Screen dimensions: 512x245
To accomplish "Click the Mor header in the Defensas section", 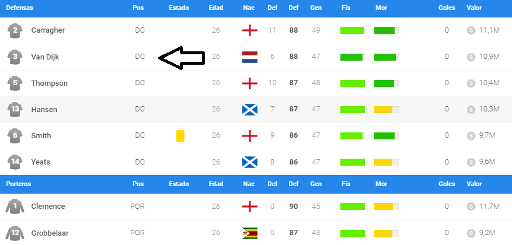I will tap(381, 8).
